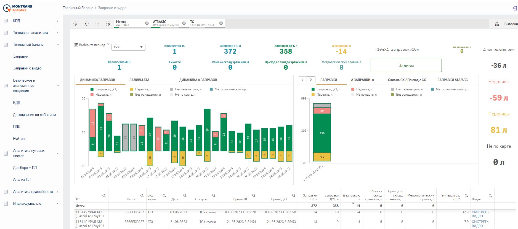Open Детализация по событиям menu item
The width and height of the screenshot is (518, 229).
(34, 115)
